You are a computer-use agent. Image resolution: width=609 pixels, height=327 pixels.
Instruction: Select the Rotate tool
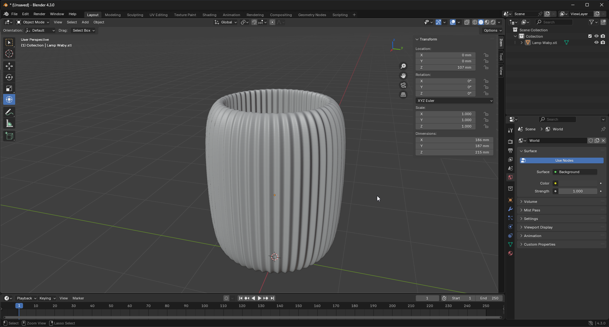click(9, 77)
